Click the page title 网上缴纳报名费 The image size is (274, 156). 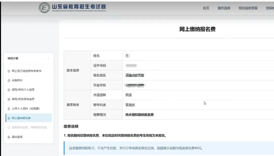pyautogui.click(x=197, y=29)
